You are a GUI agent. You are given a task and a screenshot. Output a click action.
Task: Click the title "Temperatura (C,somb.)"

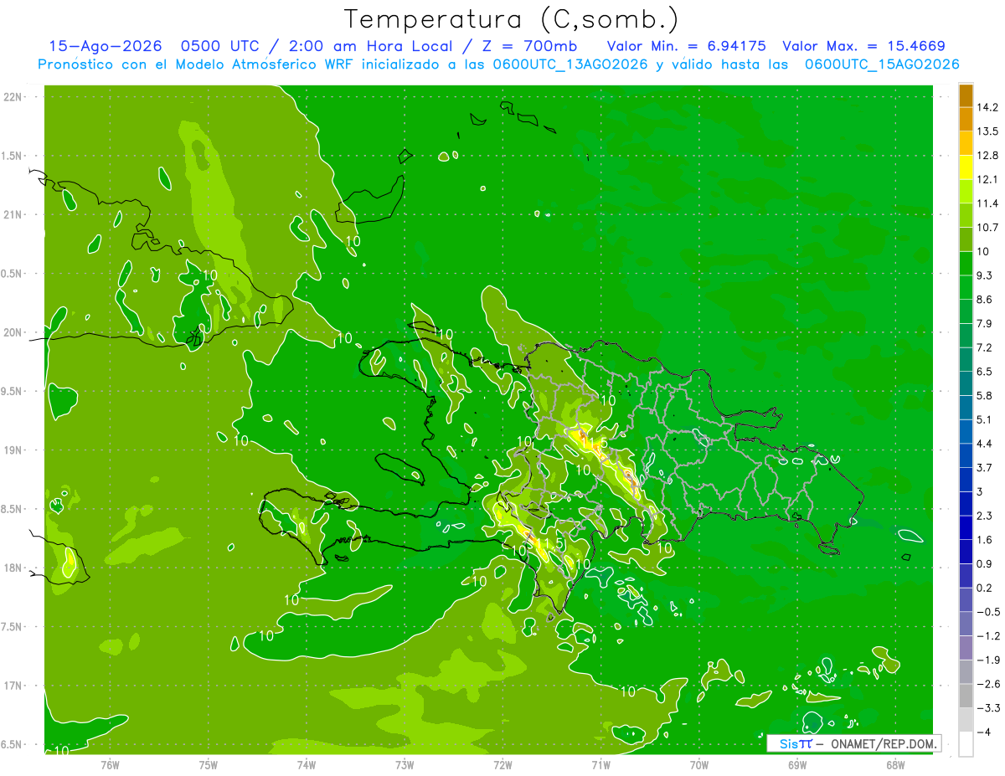pos(511,19)
